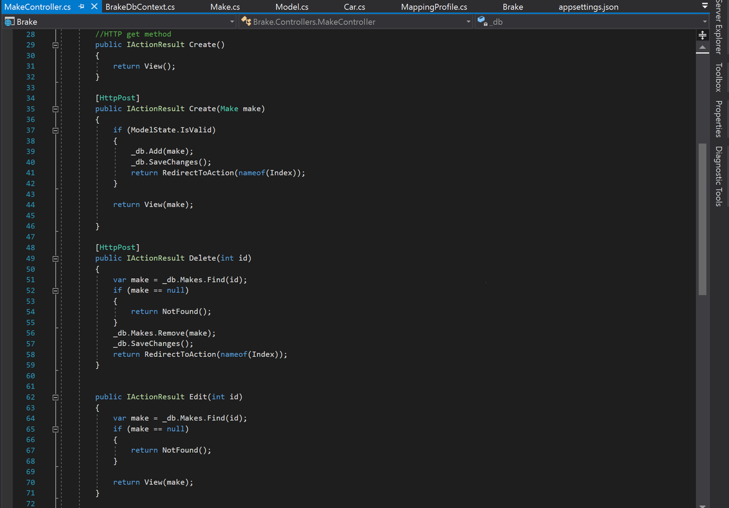The width and height of the screenshot is (729, 508).
Task: Collapse the ModelState.IsValid if block
Action: [55, 131]
